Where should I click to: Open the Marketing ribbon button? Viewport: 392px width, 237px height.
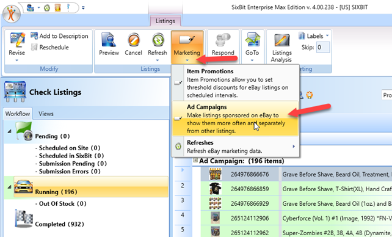tap(187, 47)
